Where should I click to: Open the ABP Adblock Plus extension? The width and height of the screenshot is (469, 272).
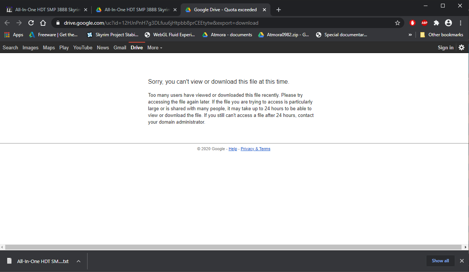click(x=424, y=23)
